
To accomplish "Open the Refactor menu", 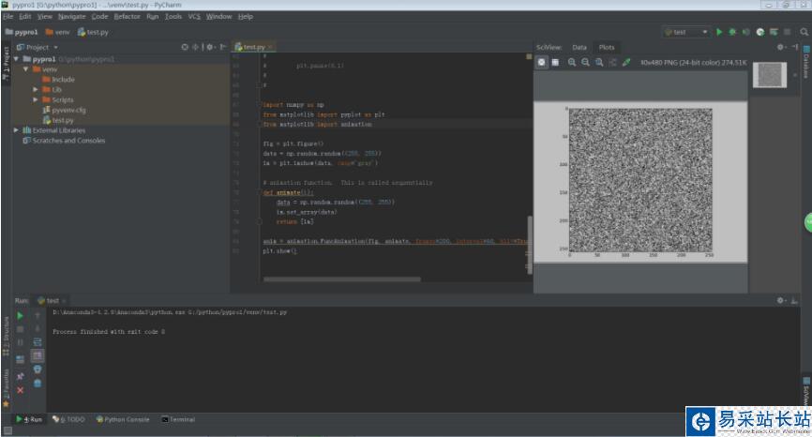I will pyautogui.click(x=127, y=17).
